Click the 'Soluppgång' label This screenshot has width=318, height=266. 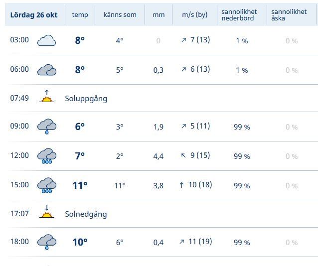[x=86, y=99]
